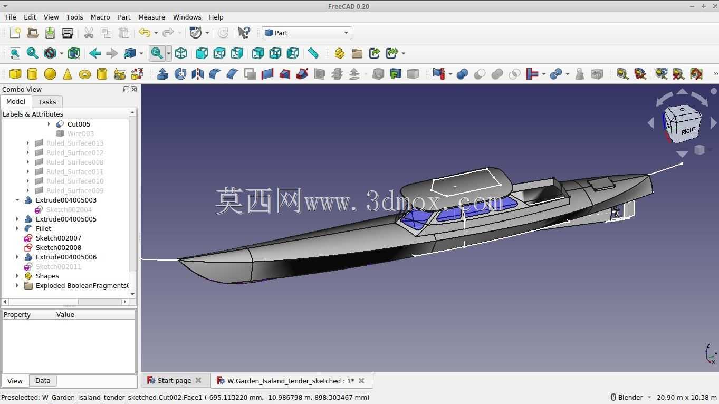Collapse the Extrude004005003 tree item
The image size is (719, 404).
click(x=17, y=200)
